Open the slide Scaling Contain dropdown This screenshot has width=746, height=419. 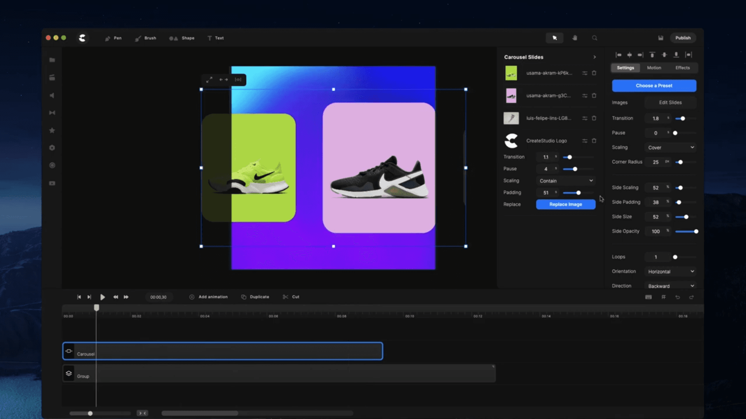(566, 181)
